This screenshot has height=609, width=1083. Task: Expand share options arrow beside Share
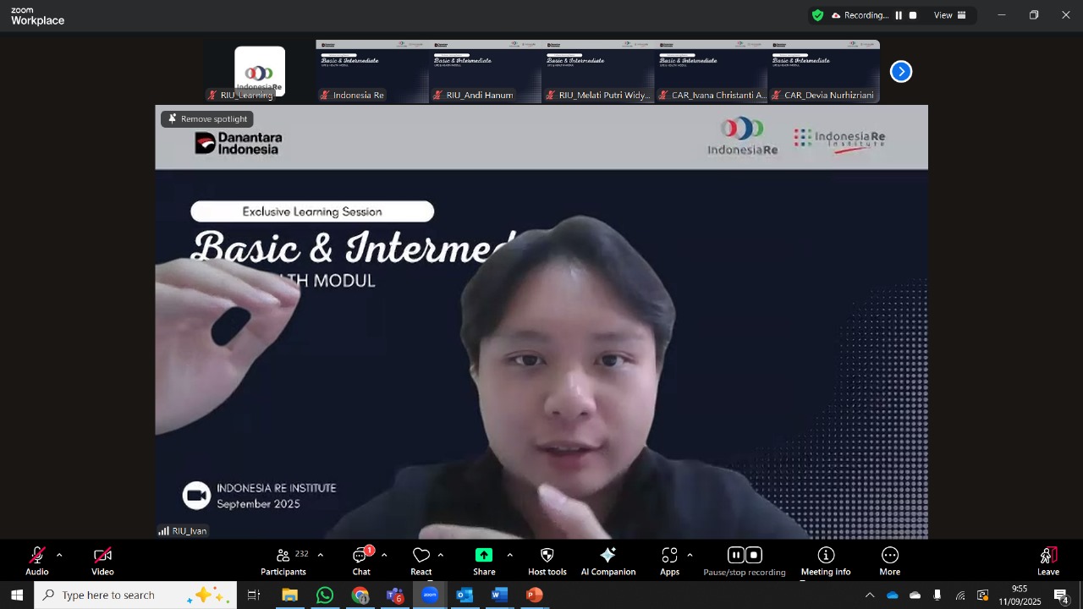(509, 555)
